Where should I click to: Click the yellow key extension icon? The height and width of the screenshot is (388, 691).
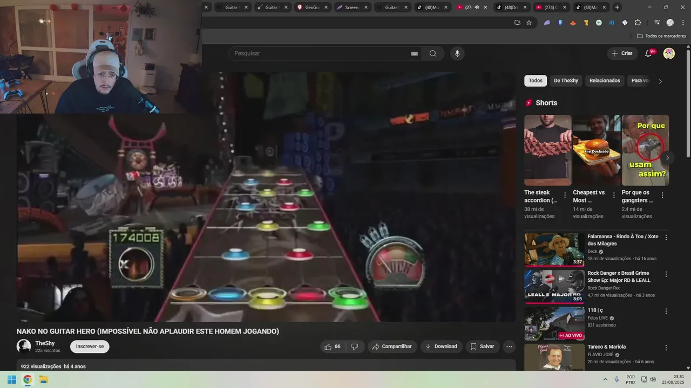(x=586, y=23)
